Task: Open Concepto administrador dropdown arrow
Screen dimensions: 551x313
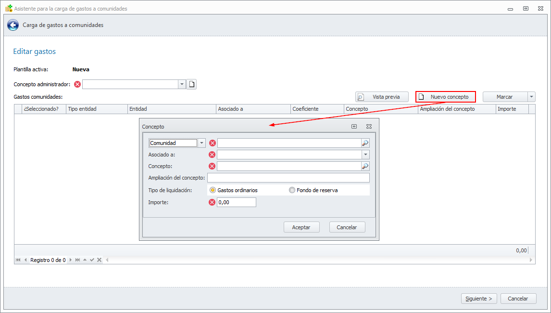Action: (182, 84)
